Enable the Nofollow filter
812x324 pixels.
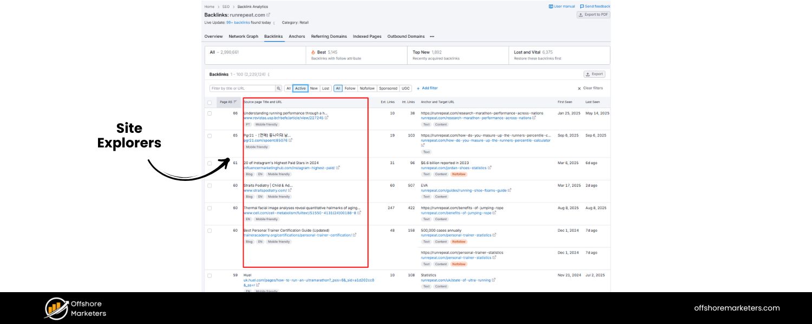click(368, 88)
